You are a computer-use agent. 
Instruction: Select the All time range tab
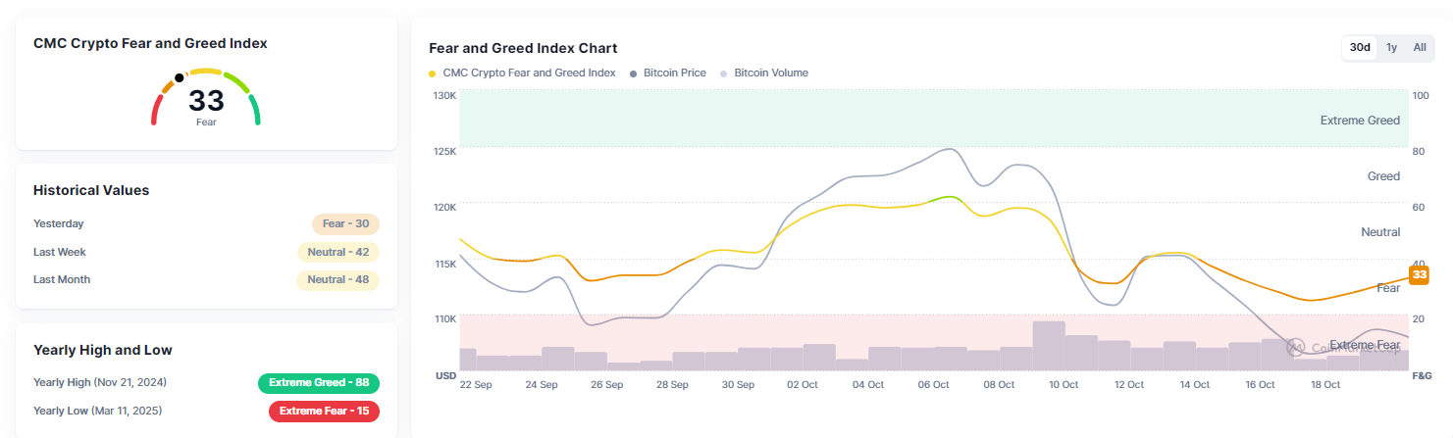pyautogui.click(x=1420, y=48)
